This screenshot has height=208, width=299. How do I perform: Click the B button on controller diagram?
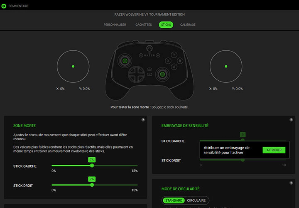click(x=180, y=61)
